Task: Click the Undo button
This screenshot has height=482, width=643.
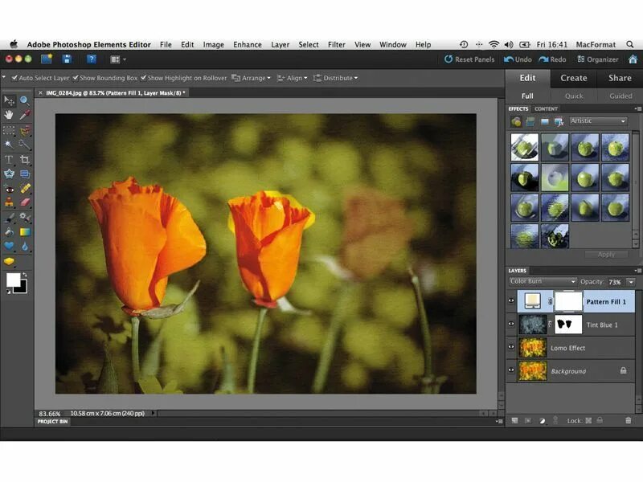Action: tap(518, 59)
